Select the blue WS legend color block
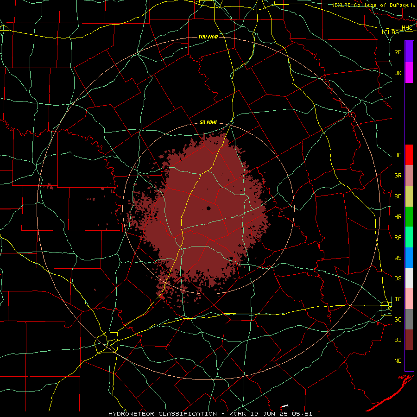Viewport: 417px width, 417px height. pyautogui.click(x=409, y=258)
